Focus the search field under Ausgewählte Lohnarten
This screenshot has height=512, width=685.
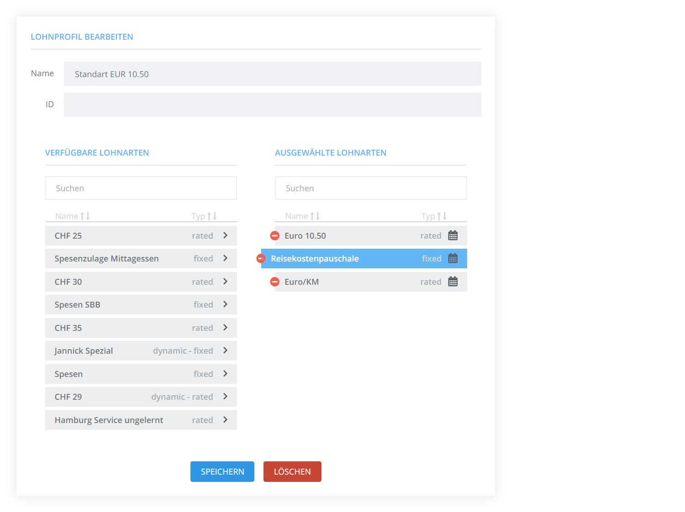click(370, 188)
